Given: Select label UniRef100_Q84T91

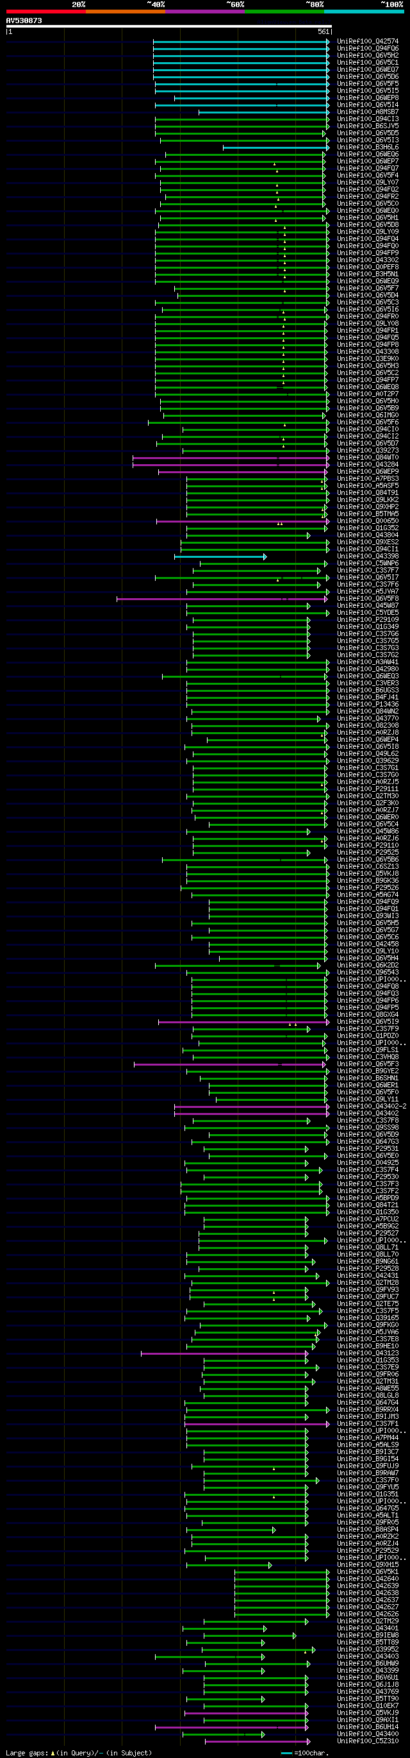Looking at the screenshot, I should tap(368, 493).
